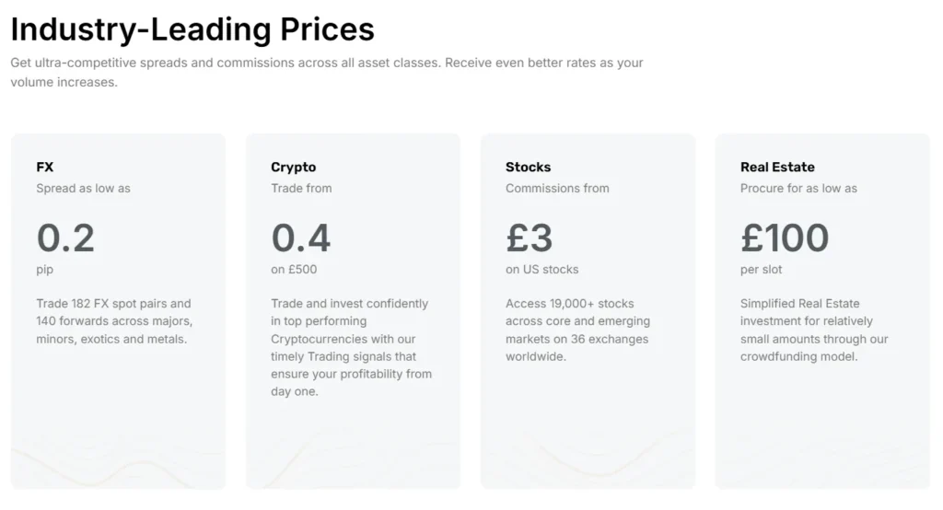Click the crowdfunding model description text

814,330
